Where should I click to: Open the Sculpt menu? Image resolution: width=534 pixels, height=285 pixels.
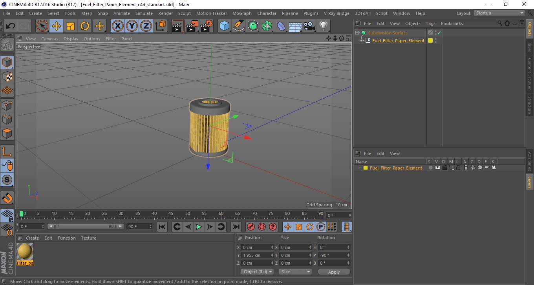click(184, 13)
